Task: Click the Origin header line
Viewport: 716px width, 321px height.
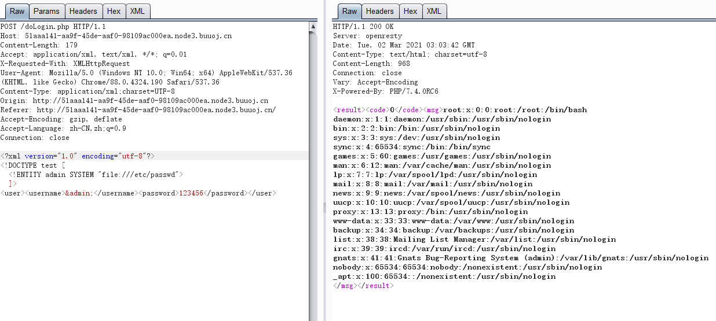Action: (x=134, y=101)
